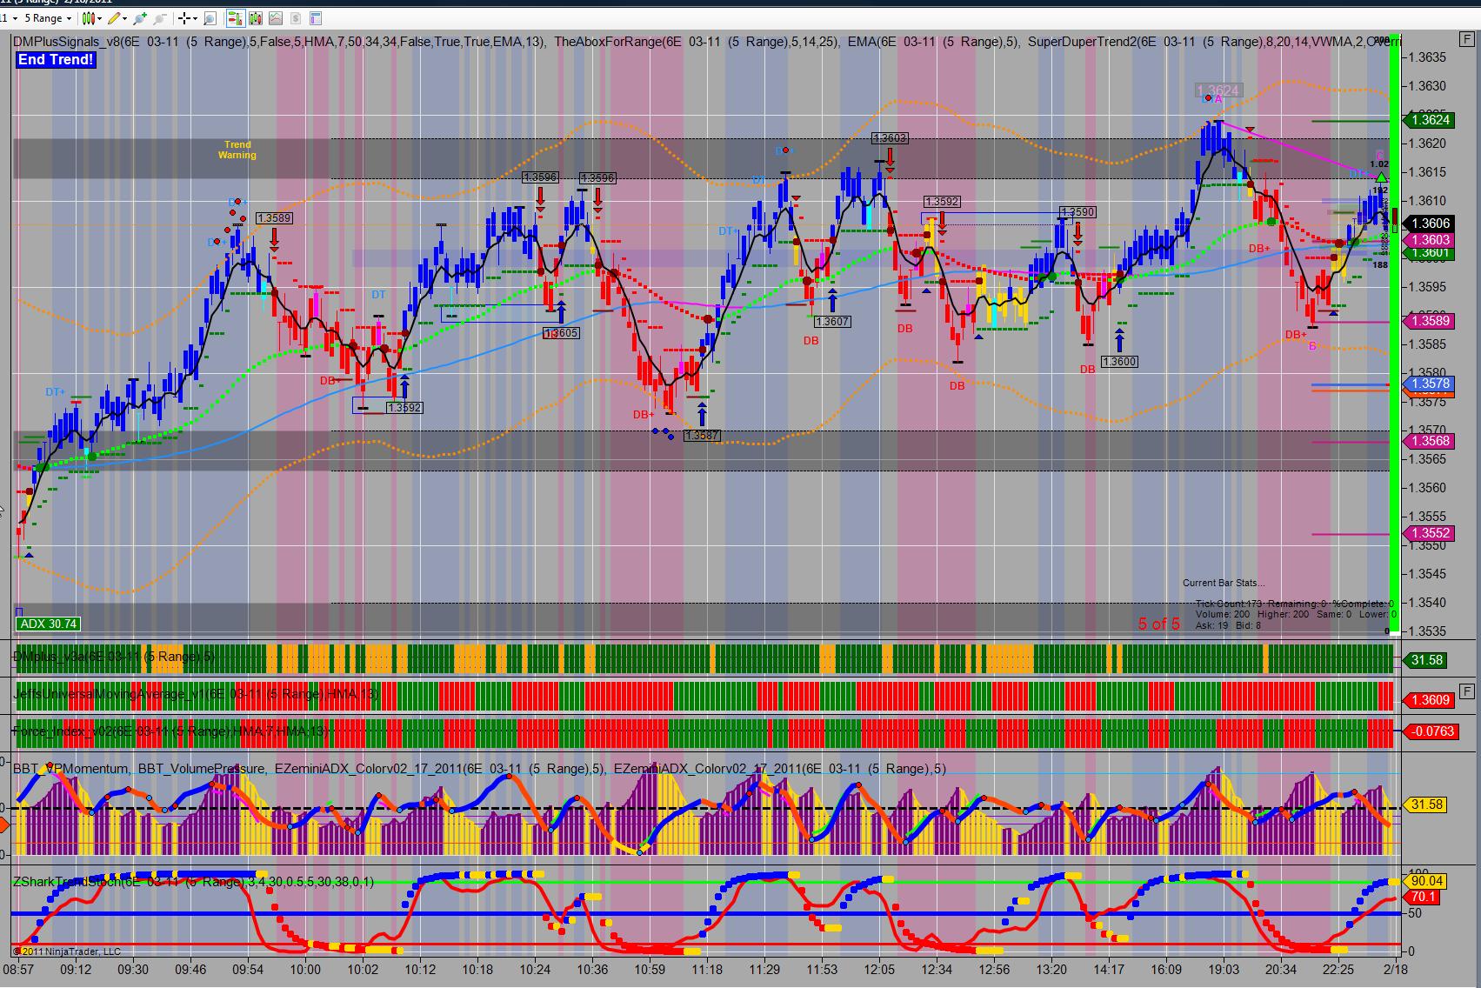Click the black 1.3606 current price marker
This screenshot has height=988, width=1481.
(1429, 224)
